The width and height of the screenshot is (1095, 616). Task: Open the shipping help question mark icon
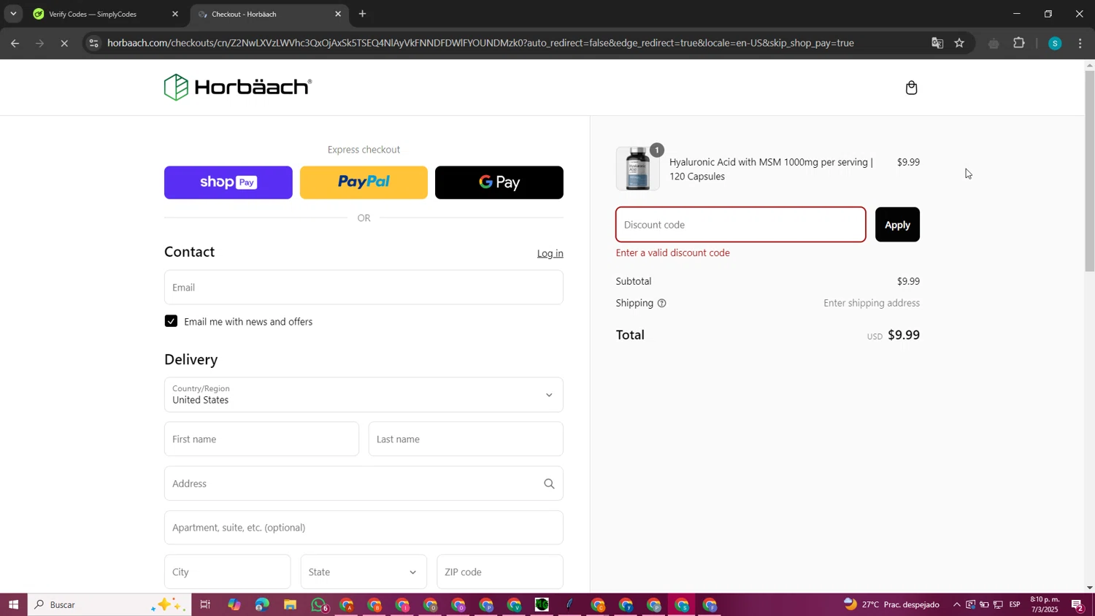[x=662, y=303]
